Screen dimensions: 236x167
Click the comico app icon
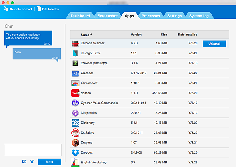click(x=75, y=93)
